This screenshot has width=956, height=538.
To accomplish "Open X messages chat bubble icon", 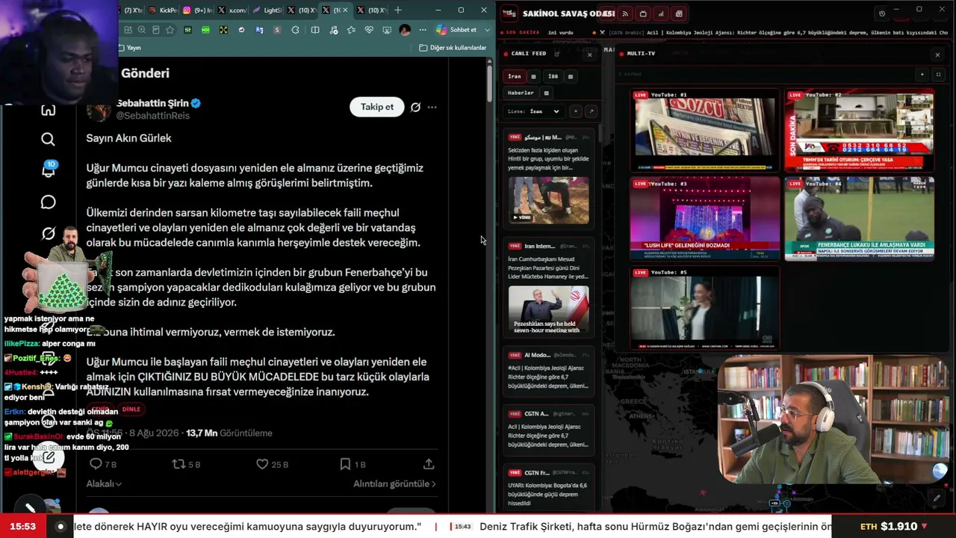I will [49, 202].
